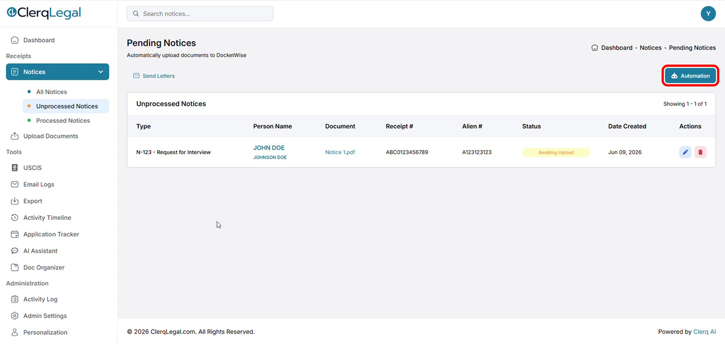Click the search magnifier icon

click(136, 14)
